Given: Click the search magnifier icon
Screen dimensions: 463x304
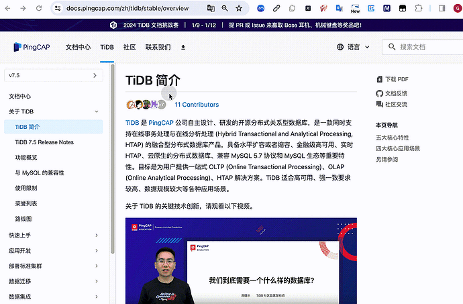Looking at the screenshot, I should 392,47.
